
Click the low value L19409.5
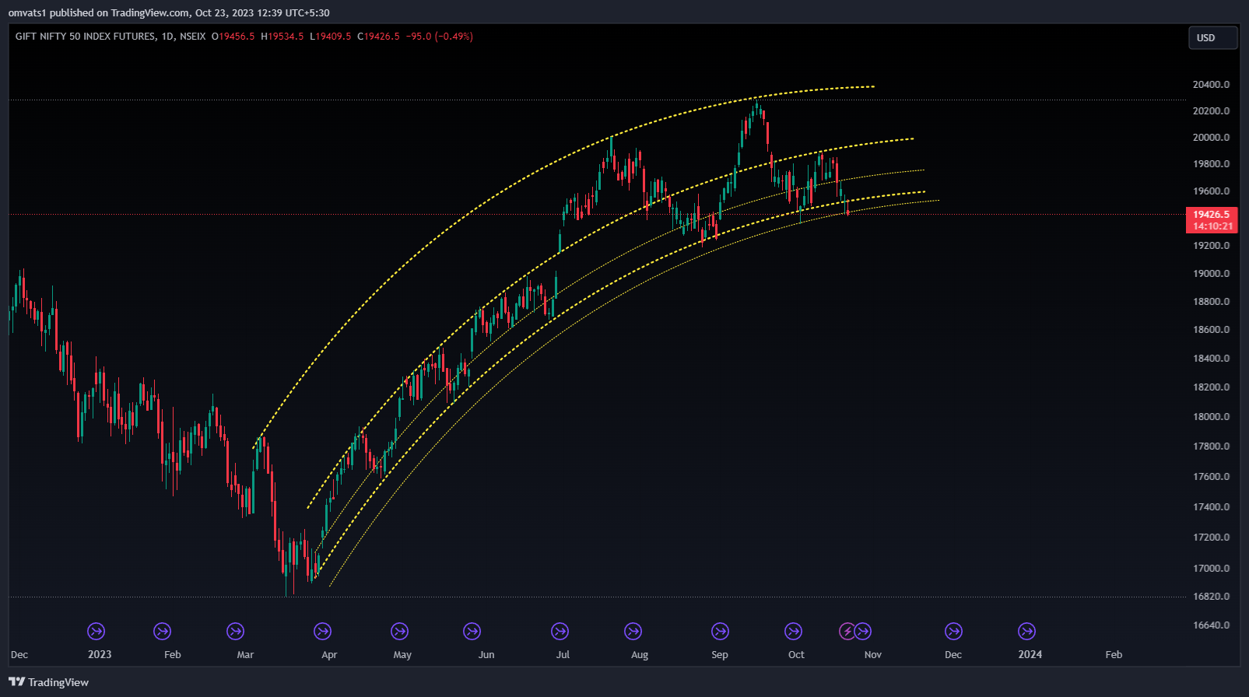(x=331, y=37)
